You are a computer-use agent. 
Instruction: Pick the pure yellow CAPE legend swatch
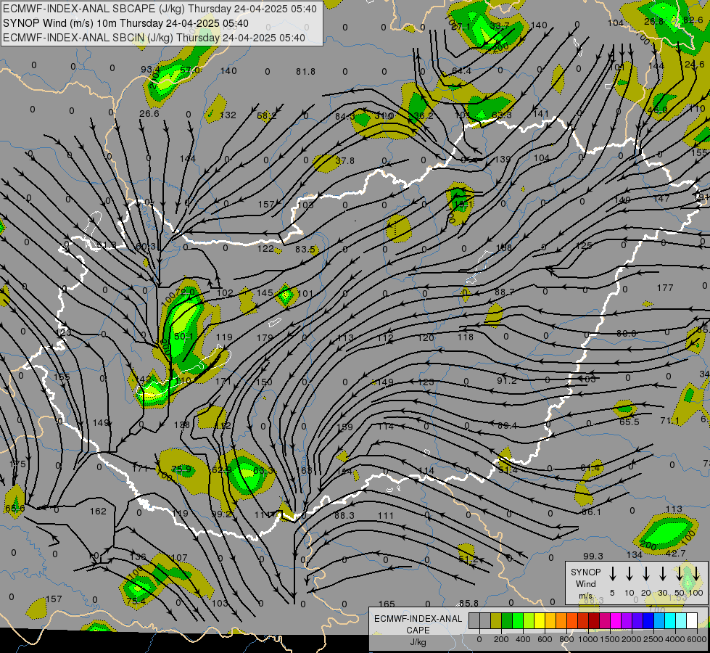click(x=540, y=621)
